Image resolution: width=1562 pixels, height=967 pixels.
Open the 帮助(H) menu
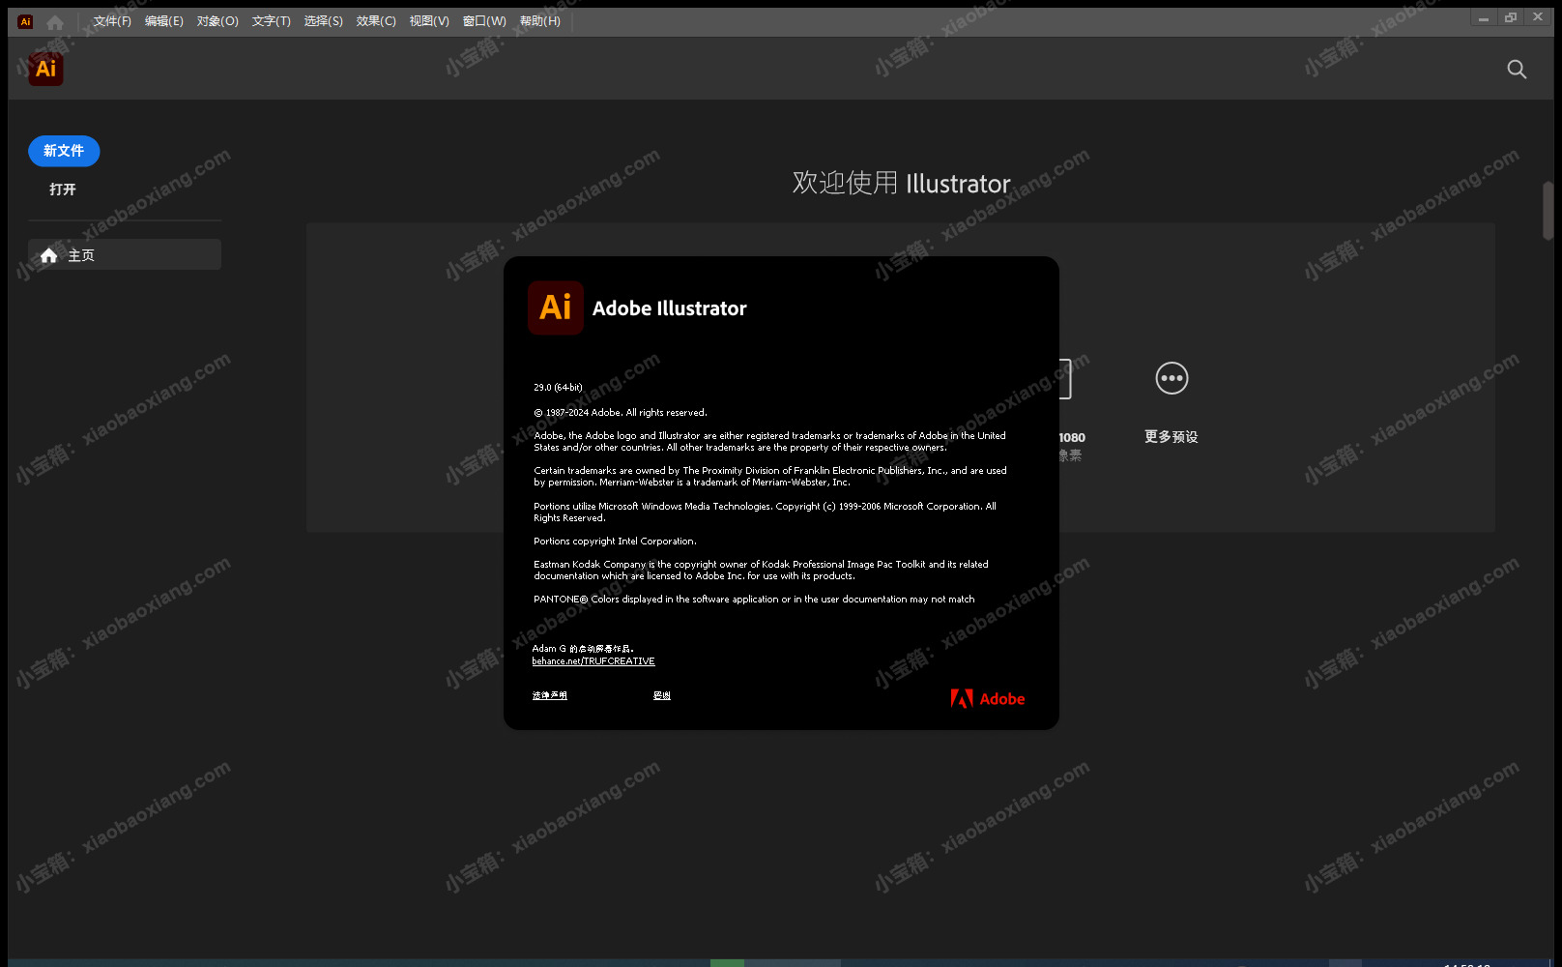(539, 21)
